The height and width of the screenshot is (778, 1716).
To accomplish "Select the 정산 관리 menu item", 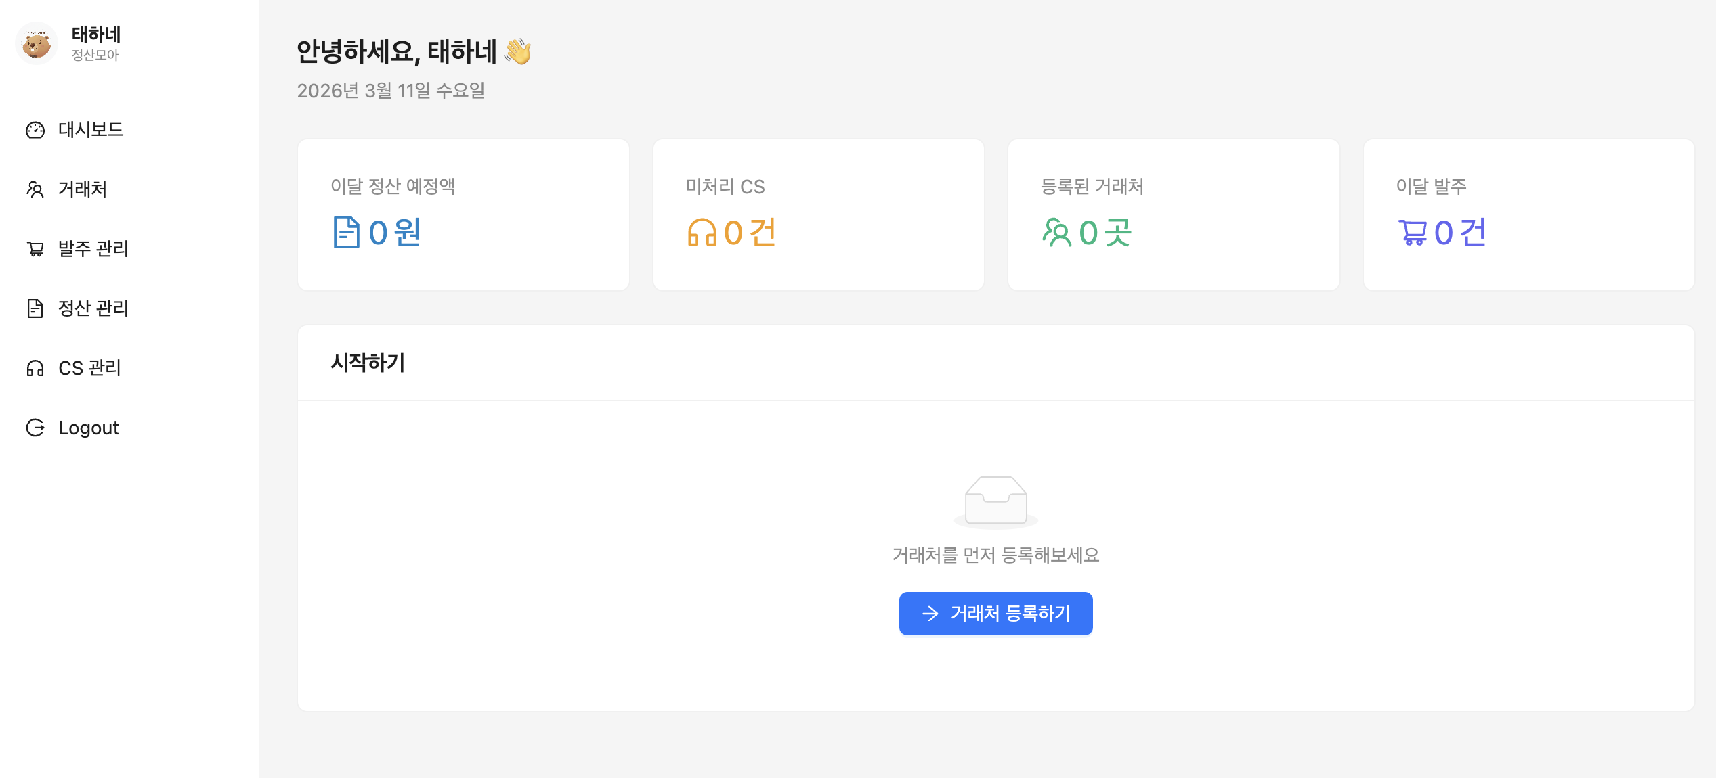I will (x=93, y=308).
